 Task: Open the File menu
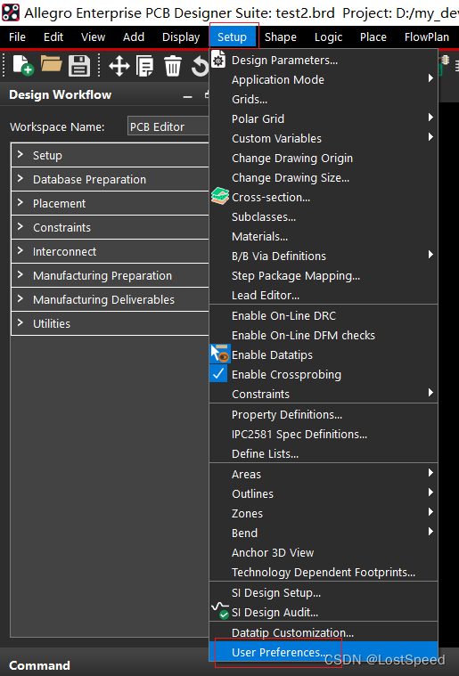click(x=17, y=37)
